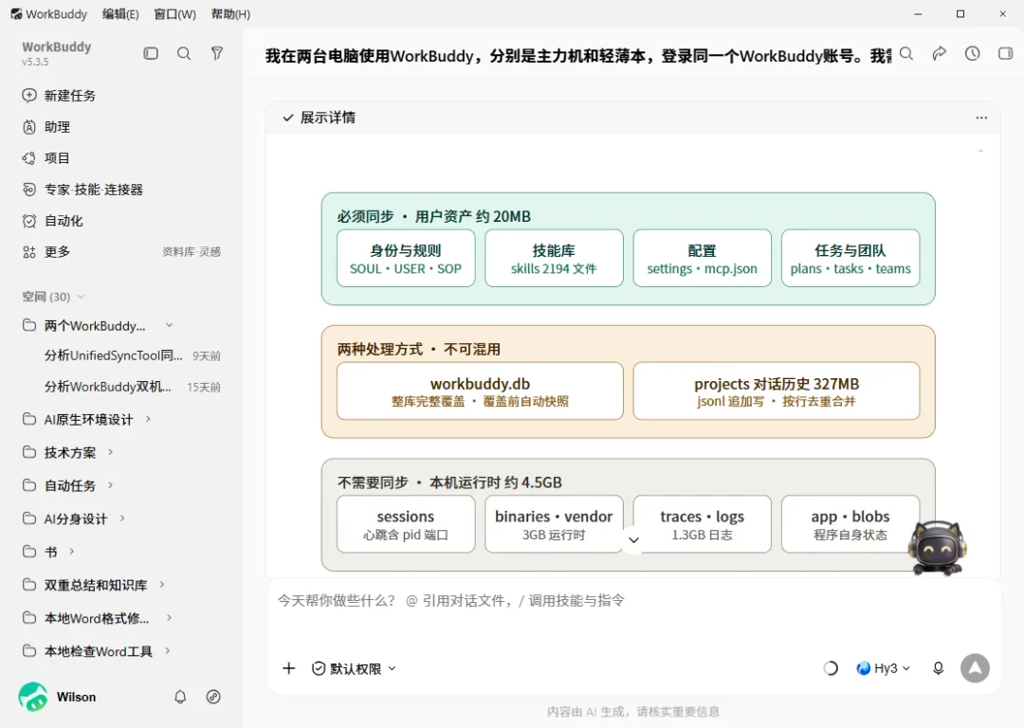This screenshot has width=1024, height=728.
Task: Activate the microphone voice input
Action: 938,668
